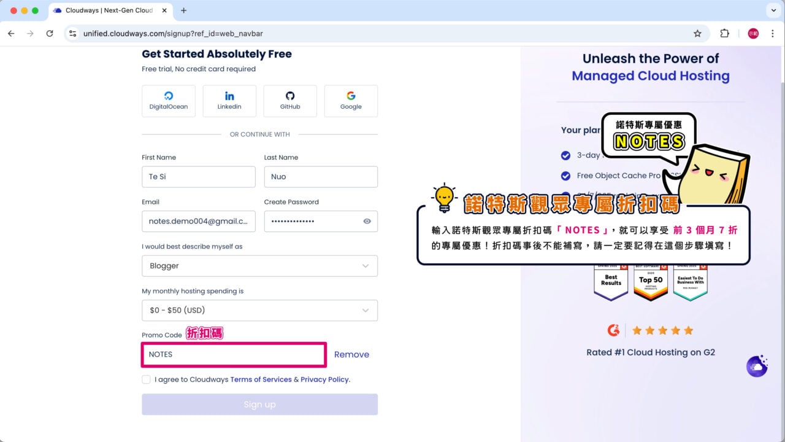
Task: Remove the NOTES promo code
Action: [351, 355]
